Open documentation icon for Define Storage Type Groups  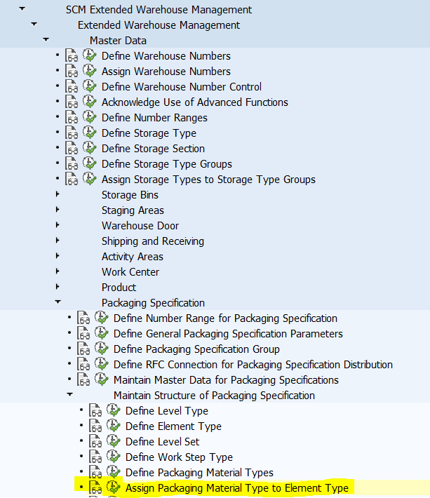(x=72, y=163)
